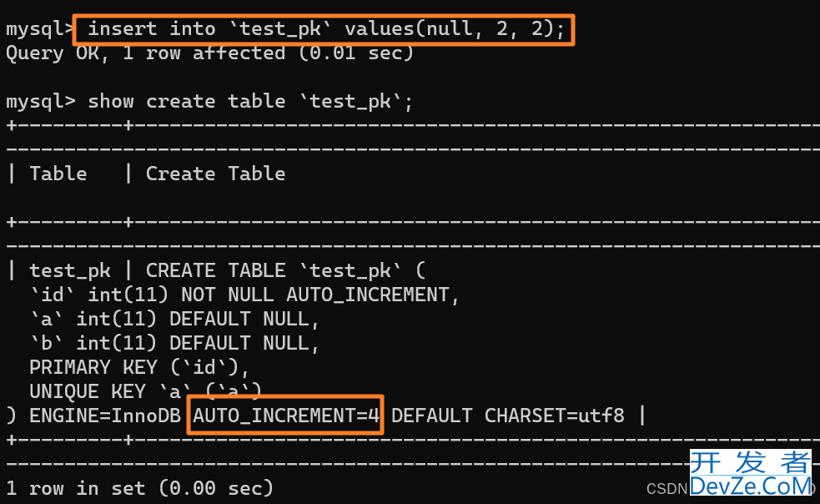The height and width of the screenshot is (504, 820).
Task: Click the 'Create Table' column header
Action: tap(215, 174)
